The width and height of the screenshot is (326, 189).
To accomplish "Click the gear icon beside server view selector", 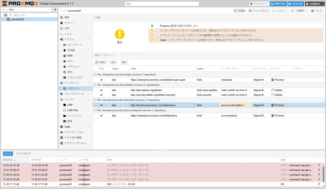I will [55, 10].
